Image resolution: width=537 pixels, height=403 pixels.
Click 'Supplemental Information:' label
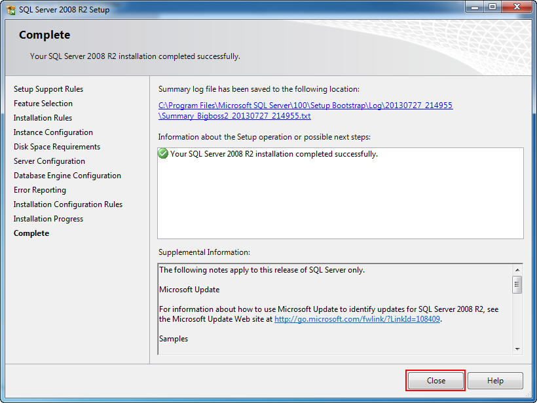(204, 252)
